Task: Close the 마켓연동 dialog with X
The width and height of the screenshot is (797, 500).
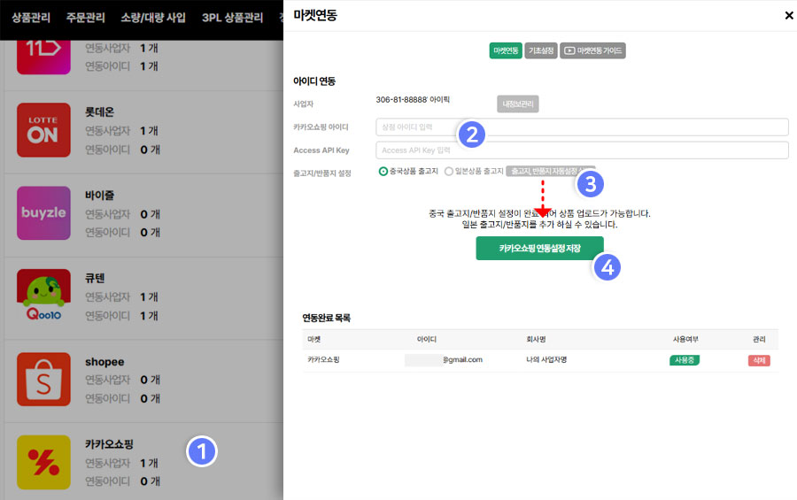Action: pos(788,15)
